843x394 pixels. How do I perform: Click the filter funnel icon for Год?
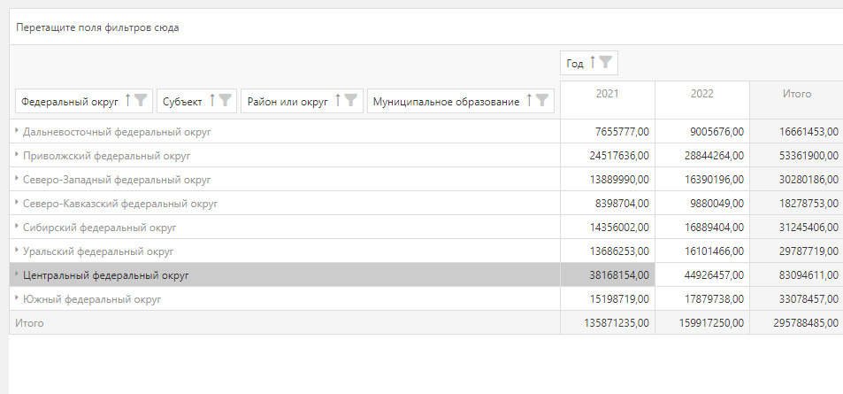tap(605, 63)
